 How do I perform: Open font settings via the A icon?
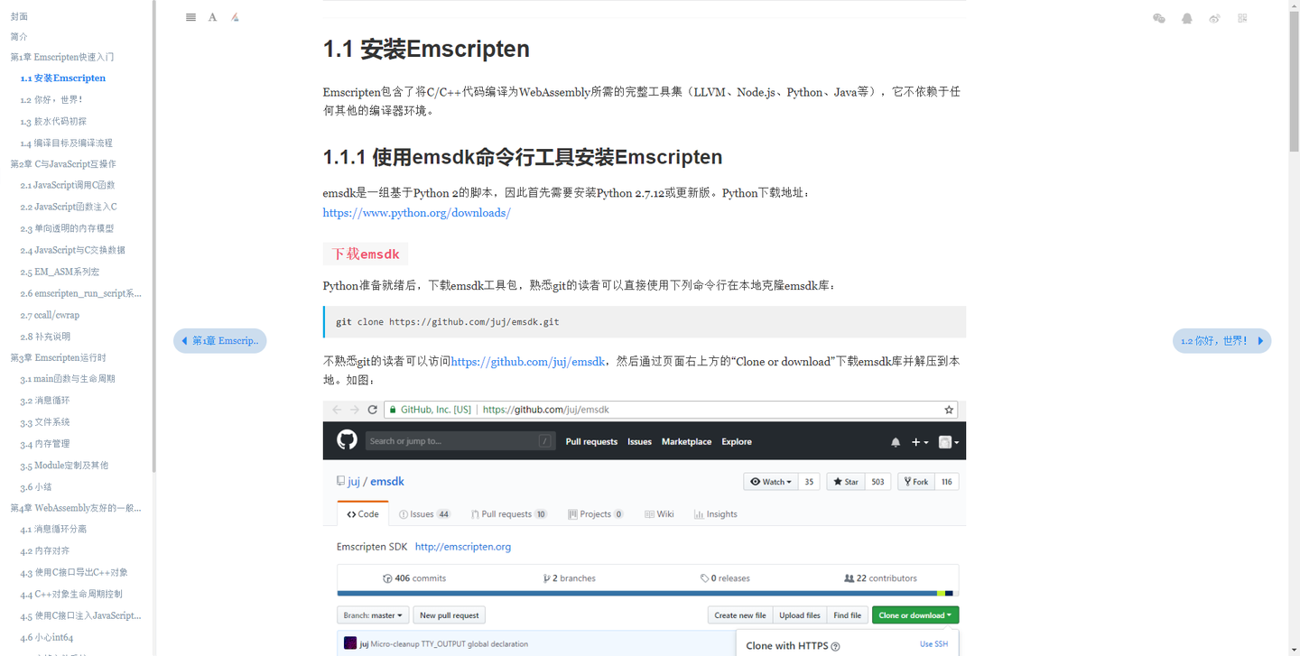[212, 16]
